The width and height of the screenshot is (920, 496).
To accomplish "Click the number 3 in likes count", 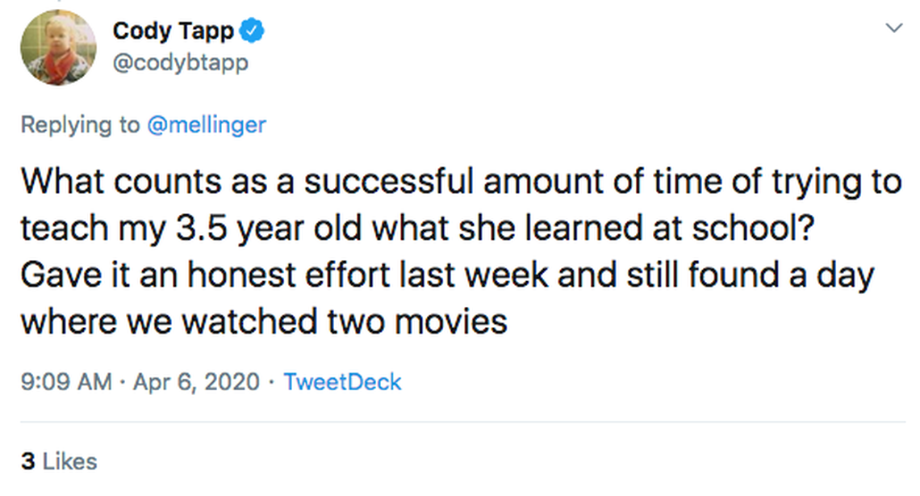I will tap(28, 461).
